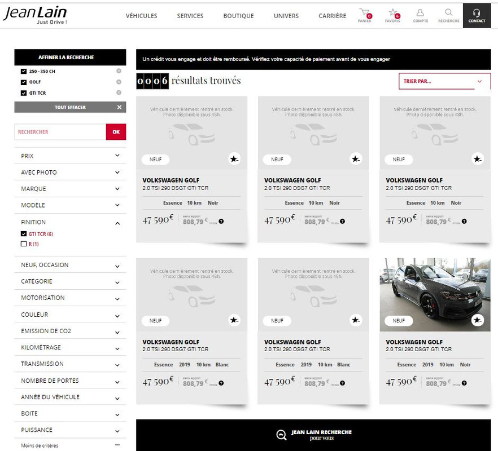Click Moins de critères link
This screenshot has width=498, height=451.
(40, 445)
